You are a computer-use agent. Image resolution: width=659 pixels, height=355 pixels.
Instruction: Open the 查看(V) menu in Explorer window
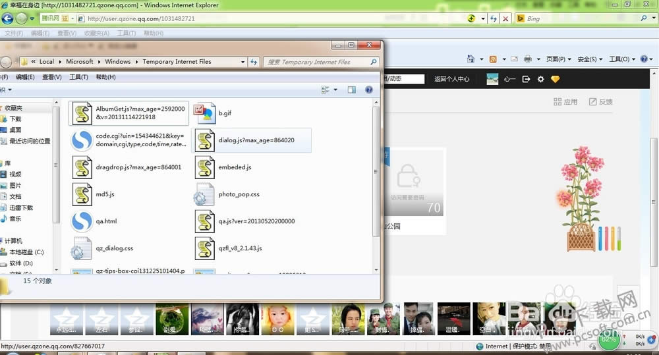click(x=51, y=77)
